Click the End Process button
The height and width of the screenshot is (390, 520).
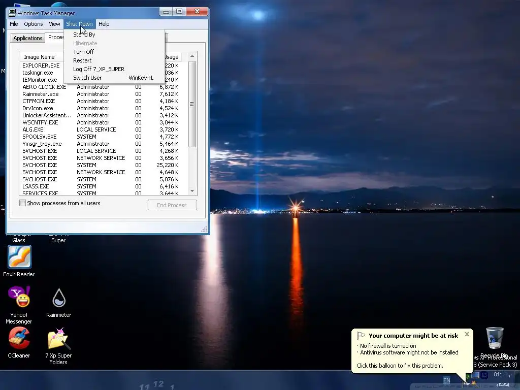(x=172, y=205)
